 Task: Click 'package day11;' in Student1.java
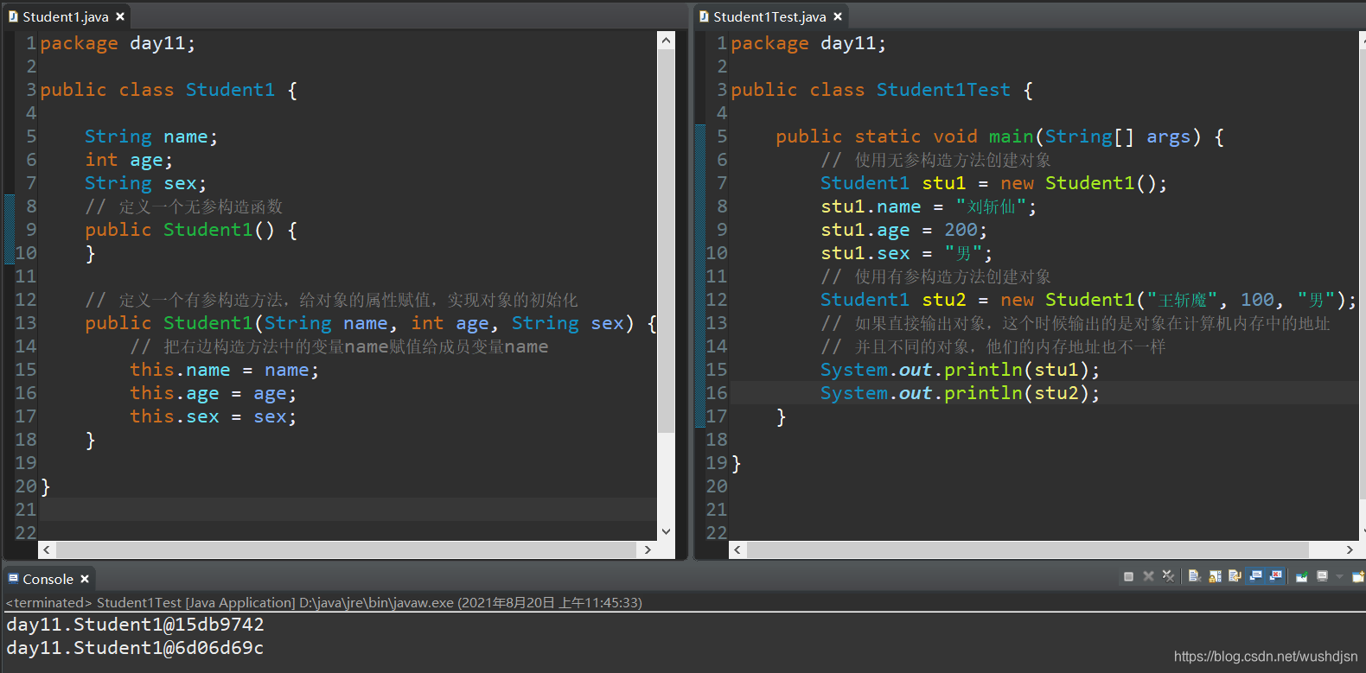[x=118, y=43]
